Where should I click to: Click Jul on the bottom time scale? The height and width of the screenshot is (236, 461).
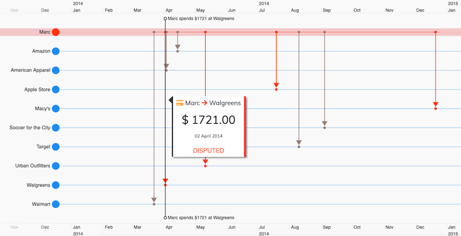pyautogui.click(x=261, y=227)
